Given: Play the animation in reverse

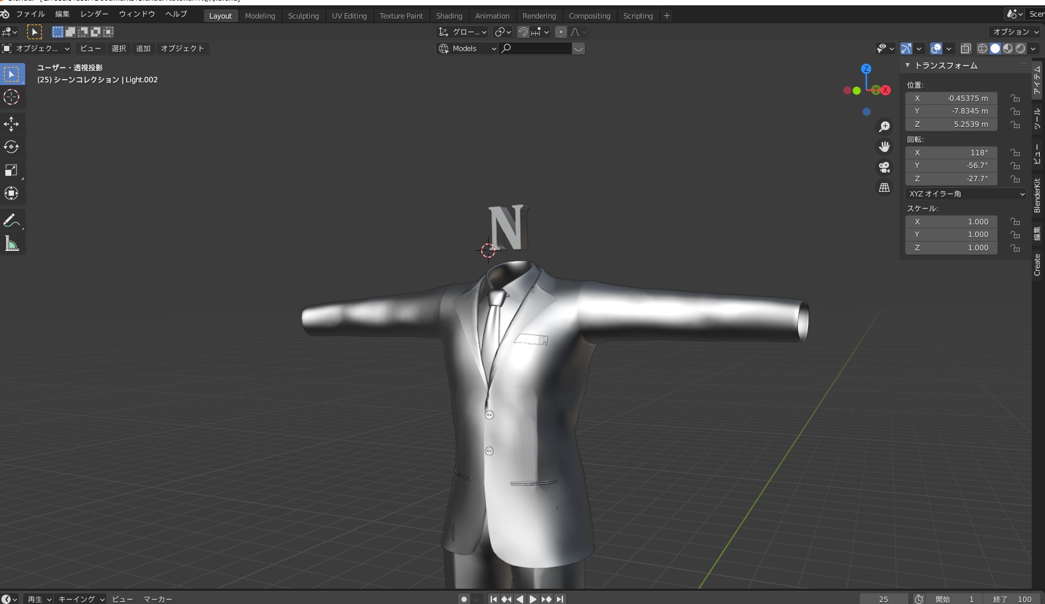Looking at the screenshot, I should pyautogui.click(x=520, y=599).
